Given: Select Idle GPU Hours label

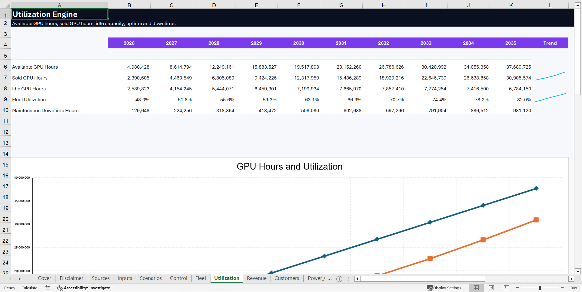Looking at the screenshot, I should click(29, 89).
